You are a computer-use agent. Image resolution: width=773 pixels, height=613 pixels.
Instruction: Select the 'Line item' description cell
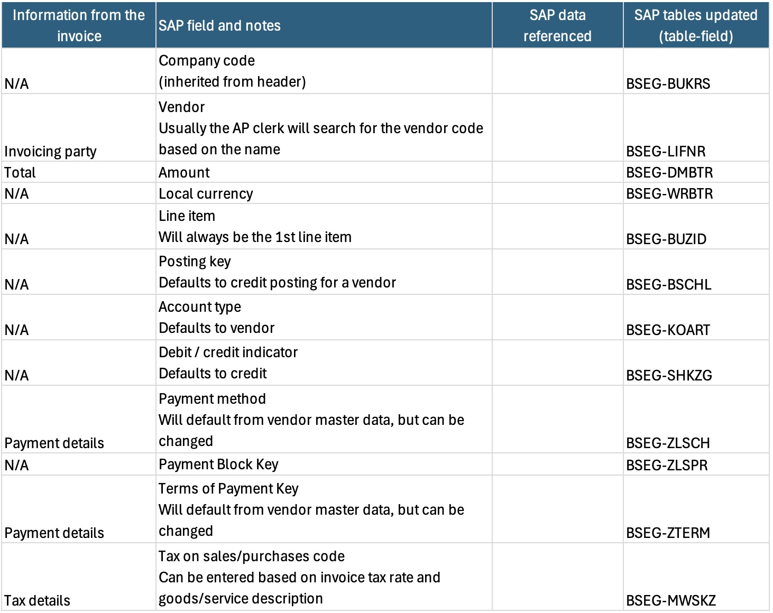(324, 227)
